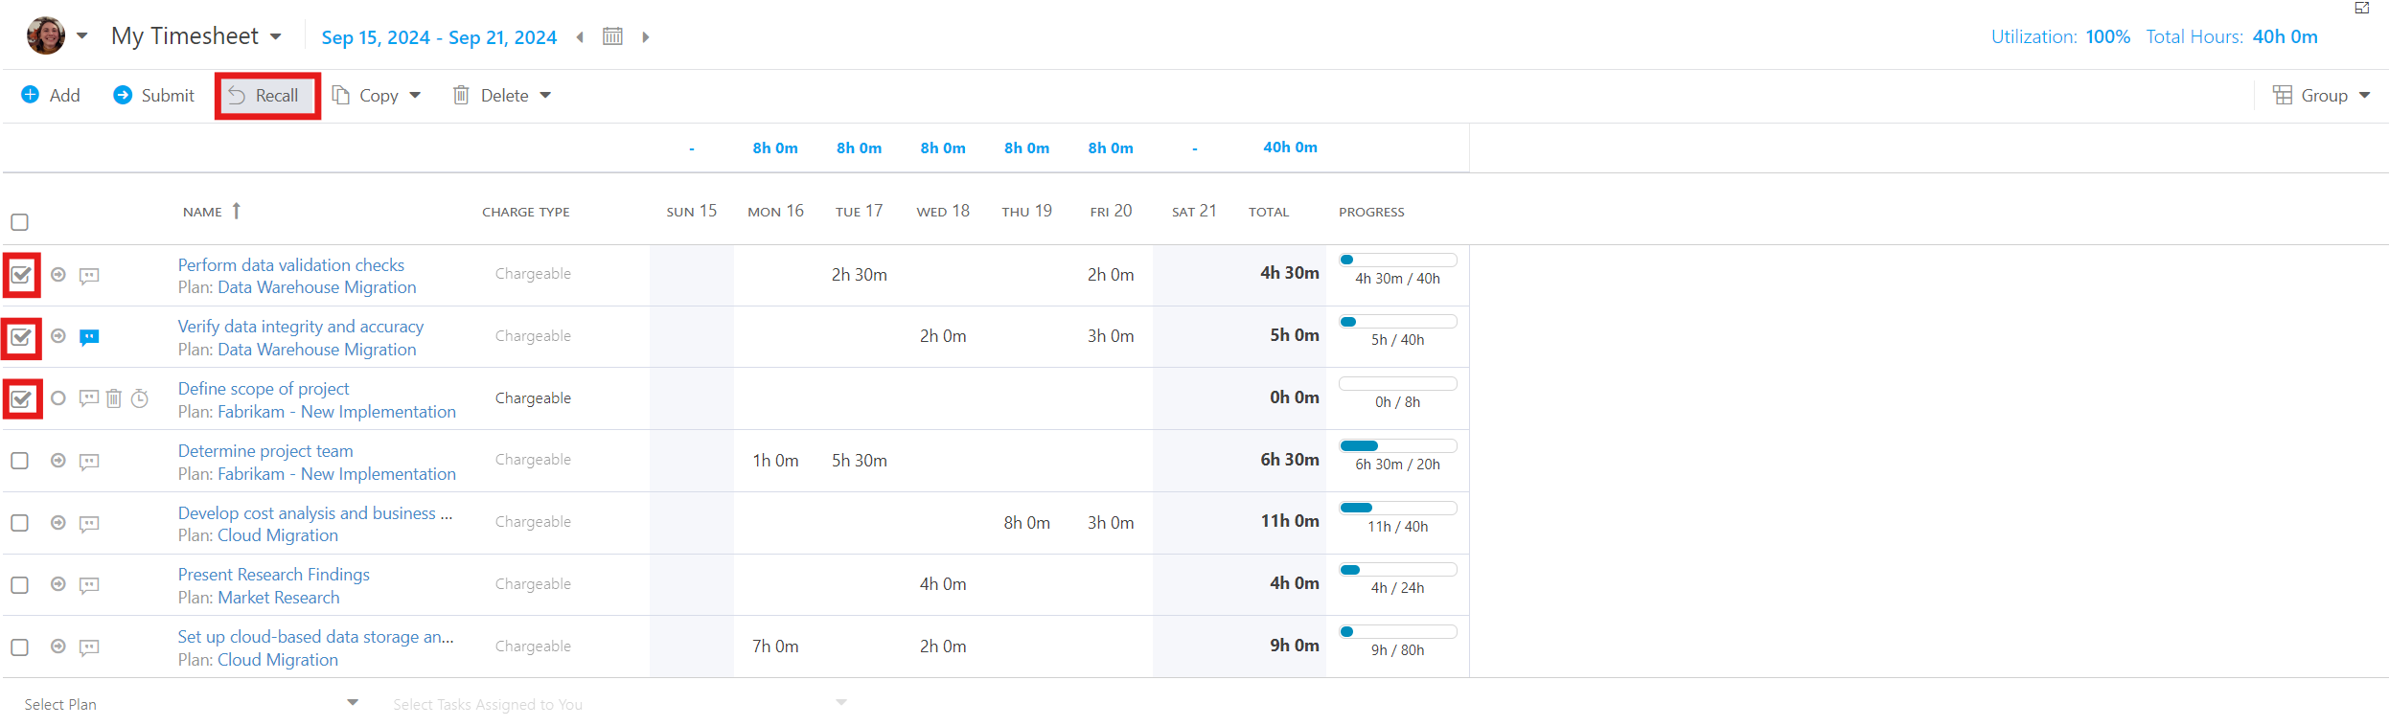
Task: Uncheck Perform data validation checks row
Action: (21, 276)
